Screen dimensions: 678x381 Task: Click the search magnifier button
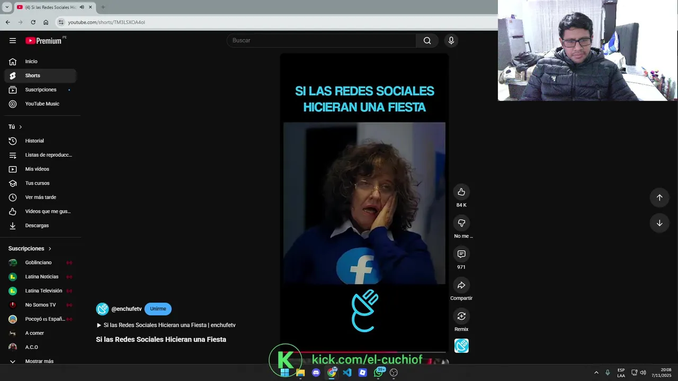(x=427, y=41)
